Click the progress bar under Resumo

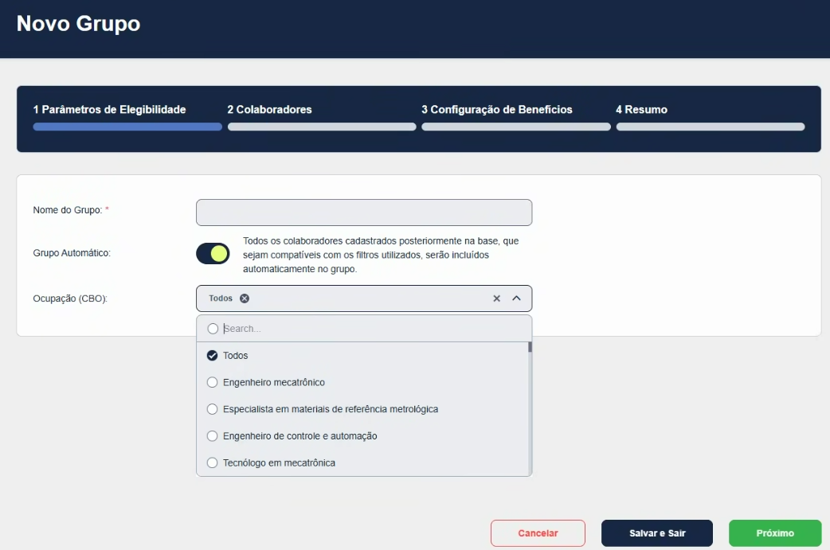click(x=711, y=127)
